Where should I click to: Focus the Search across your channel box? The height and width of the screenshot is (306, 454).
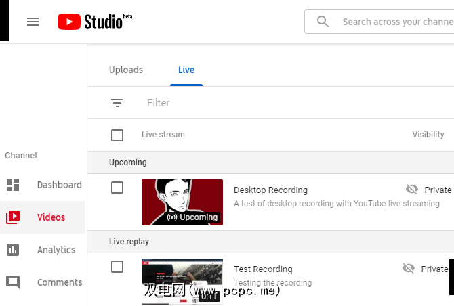[396, 22]
